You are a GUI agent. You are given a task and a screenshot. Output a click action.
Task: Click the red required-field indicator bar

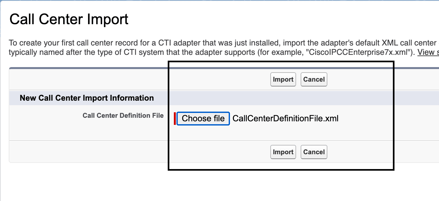tap(175, 118)
